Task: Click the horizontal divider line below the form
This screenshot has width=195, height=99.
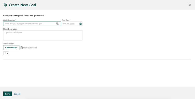Action: point(97,60)
